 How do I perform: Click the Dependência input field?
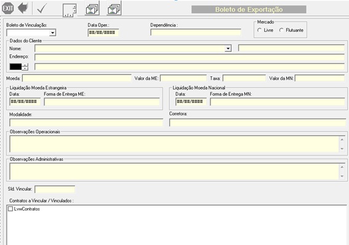pyautogui.click(x=196, y=33)
